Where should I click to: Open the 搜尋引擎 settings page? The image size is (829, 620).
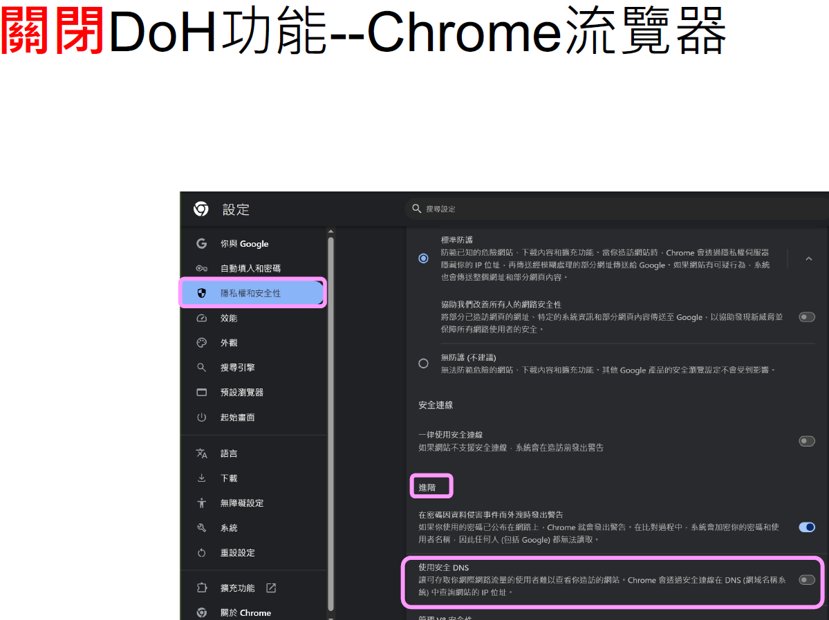click(x=237, y=368)
